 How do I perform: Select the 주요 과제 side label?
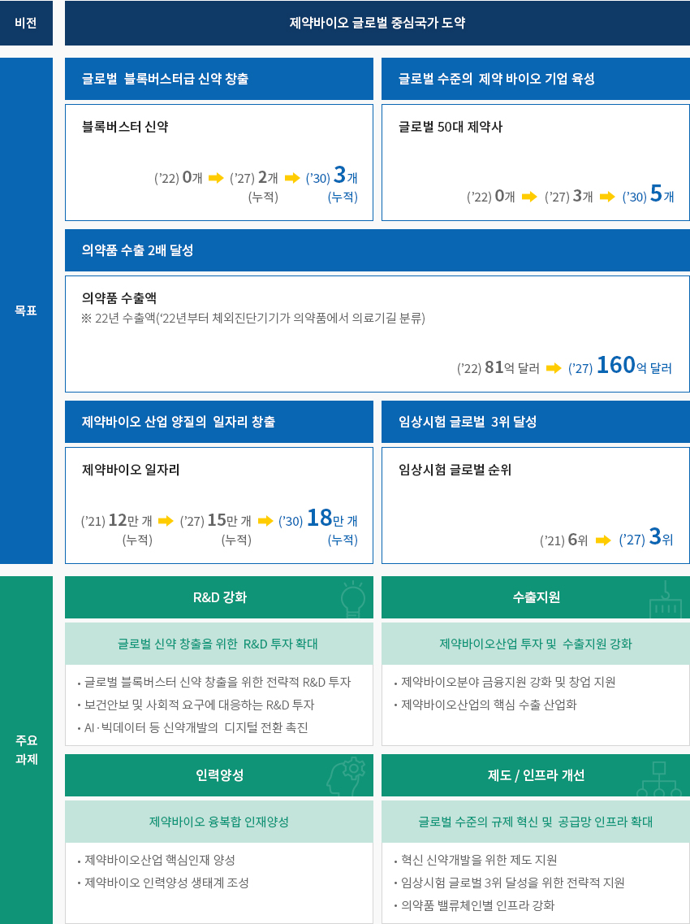[x=27, y=749]
